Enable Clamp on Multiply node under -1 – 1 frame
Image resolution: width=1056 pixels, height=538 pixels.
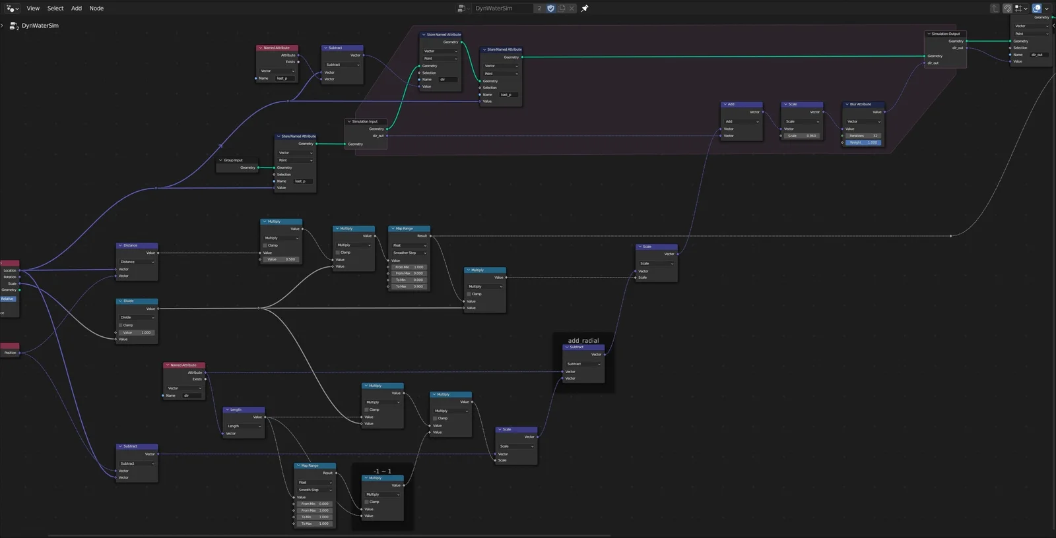(x=367, y=502)
